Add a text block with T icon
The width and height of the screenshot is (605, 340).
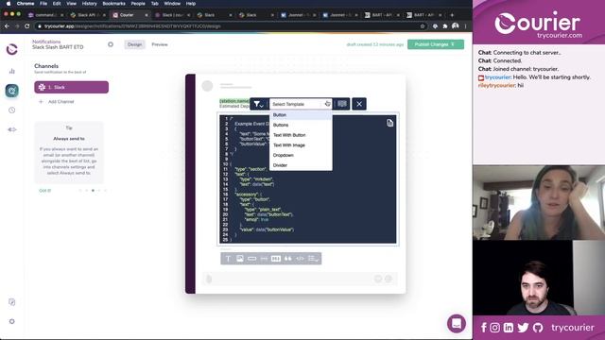[228, 258]
